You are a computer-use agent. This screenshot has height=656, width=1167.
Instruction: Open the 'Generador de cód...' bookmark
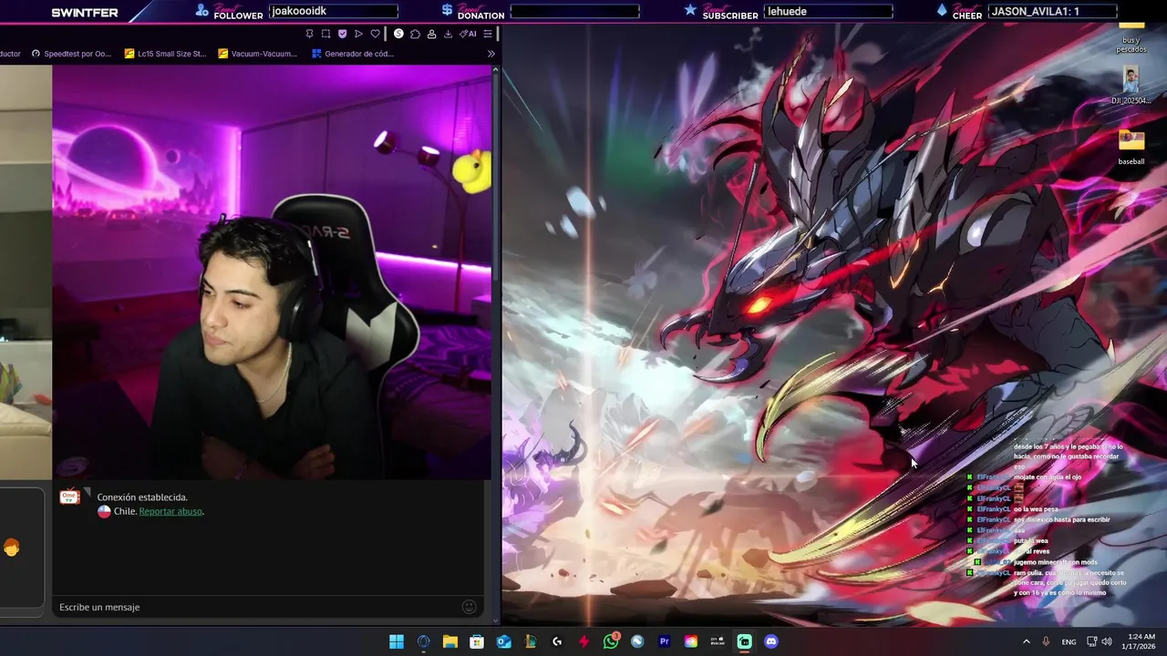pyautogui.click(x=352, y=54)
